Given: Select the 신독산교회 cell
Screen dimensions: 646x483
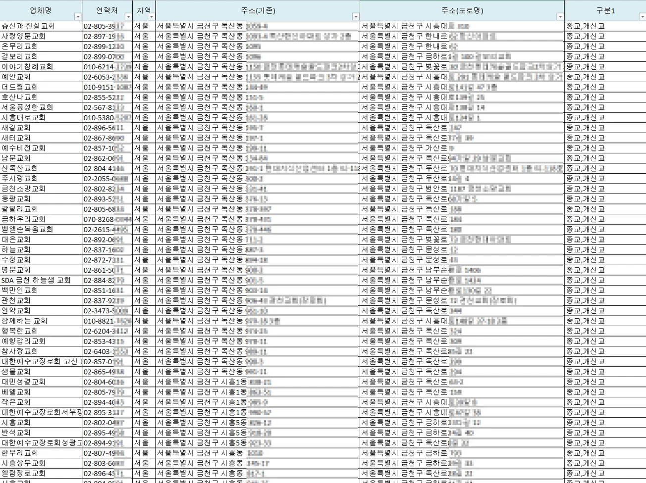Looking at the screenshot, I should pyautogui.click(x=41, y=168).
